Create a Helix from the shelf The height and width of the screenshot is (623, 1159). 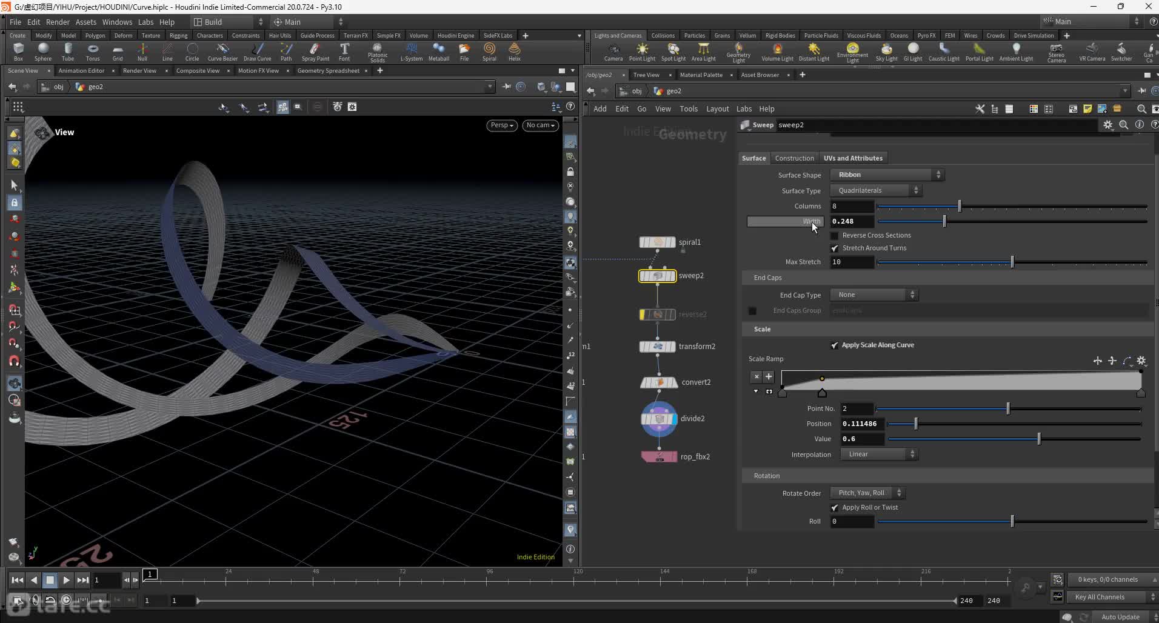coord(515,52)
